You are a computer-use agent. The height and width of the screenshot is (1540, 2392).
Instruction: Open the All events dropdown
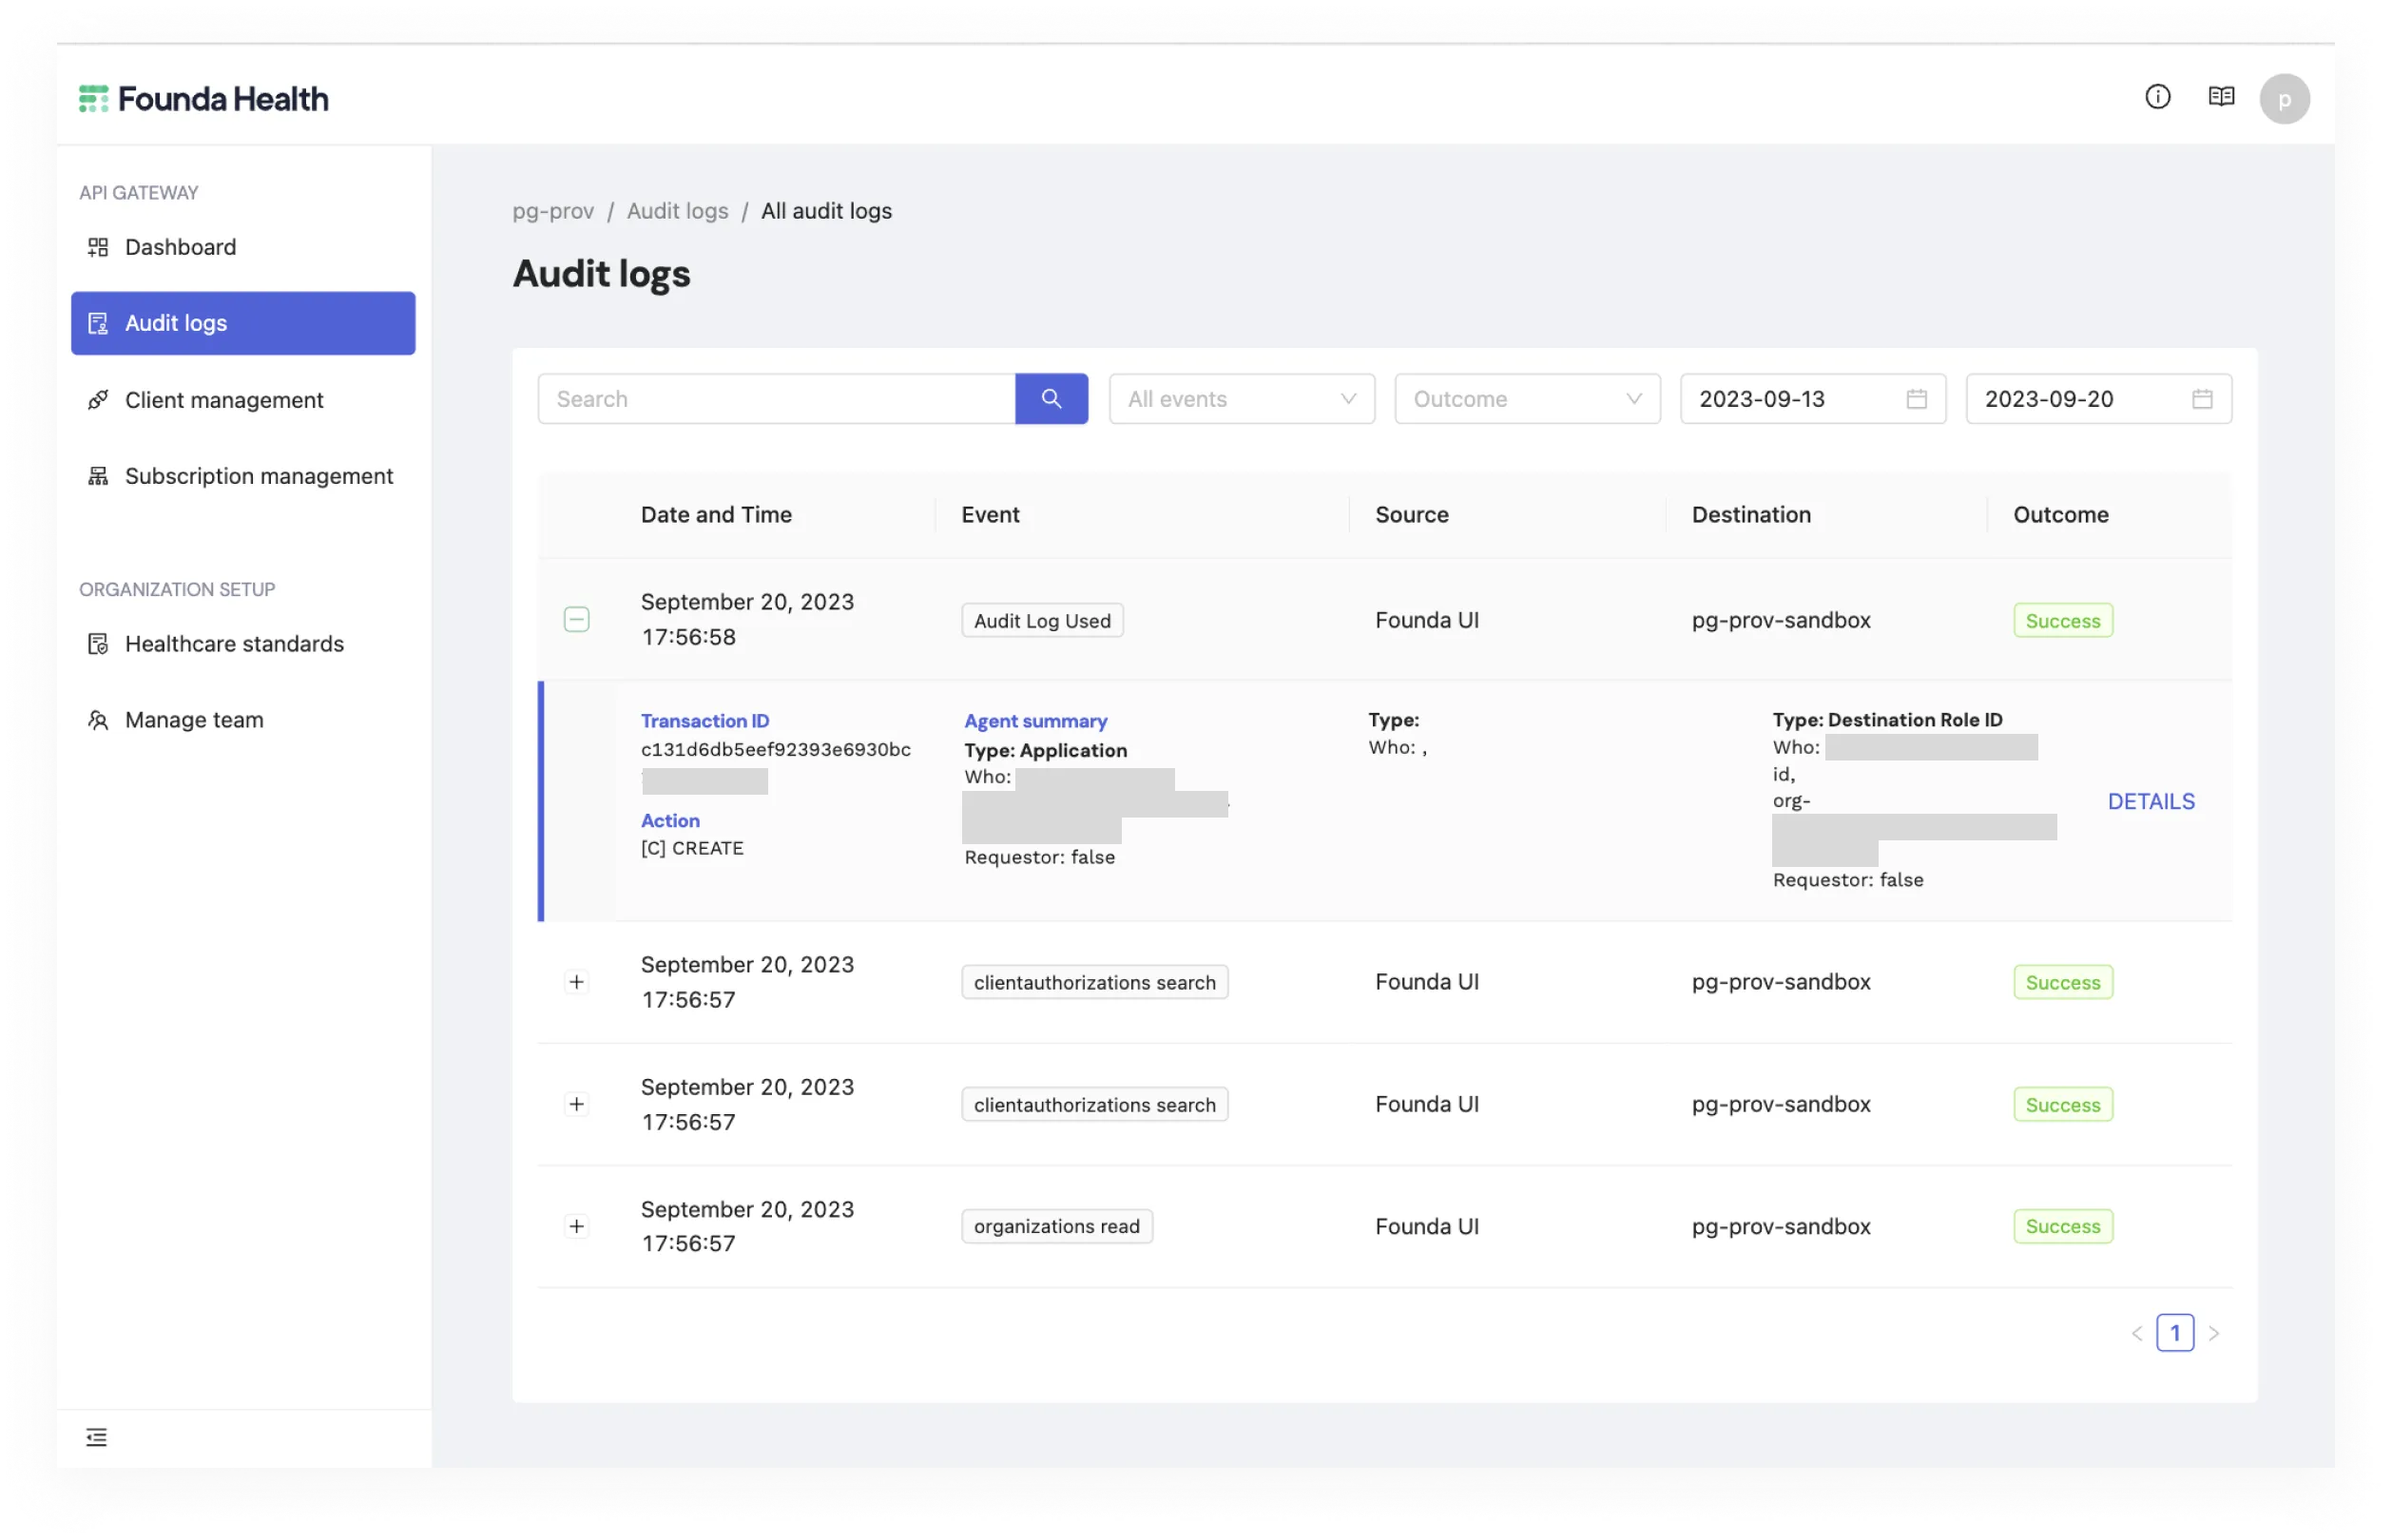point(1241,399)
